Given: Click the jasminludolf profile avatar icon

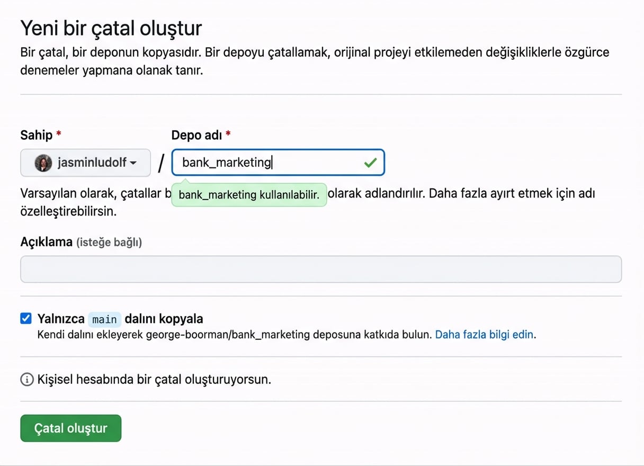Looking at the screenshot, I should coord(42,163).
